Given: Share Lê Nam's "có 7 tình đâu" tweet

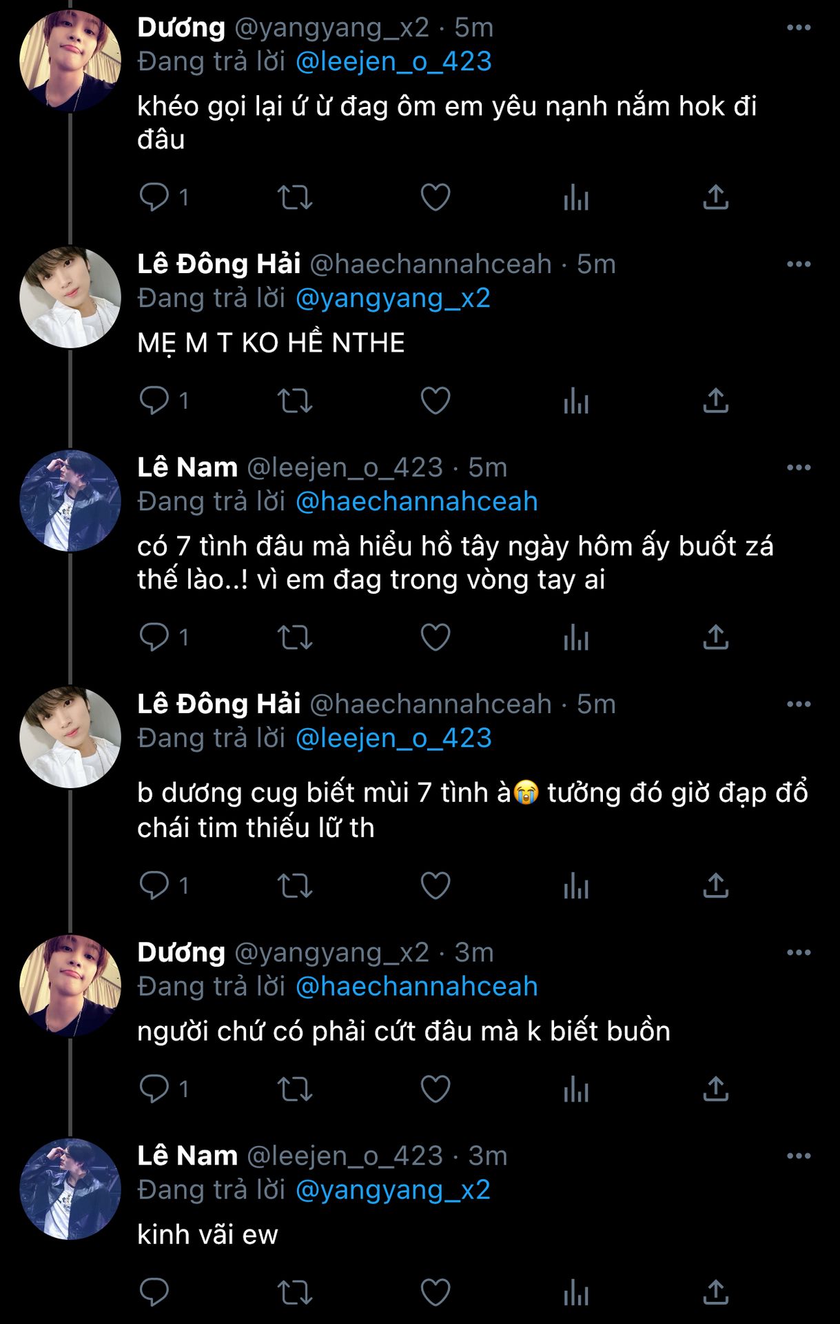Looking at the screenshot, I should coord(716,637).
